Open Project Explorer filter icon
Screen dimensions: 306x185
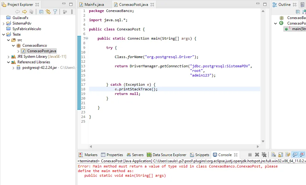[x=55, y=12]
